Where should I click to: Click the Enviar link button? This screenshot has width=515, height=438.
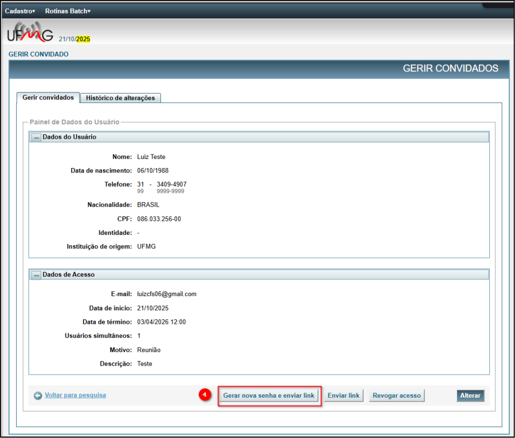click(x=344, y=396)
